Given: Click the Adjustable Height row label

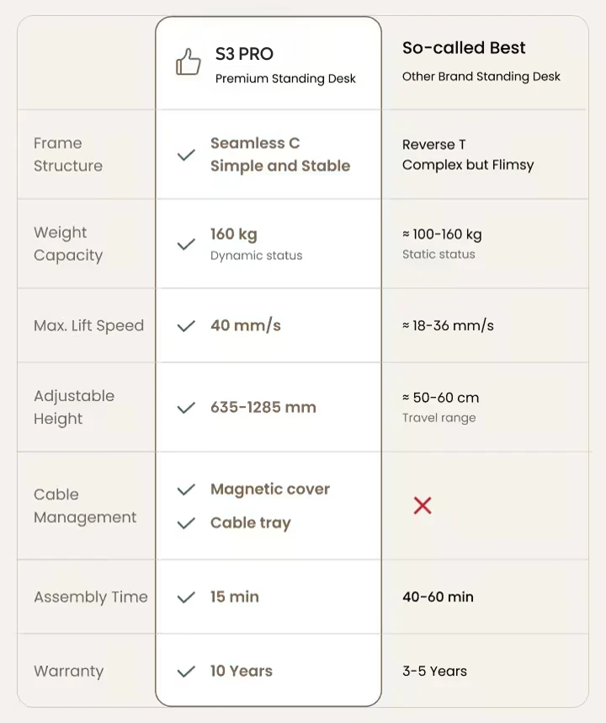Looking at the screenshot, I should point(74,408).
